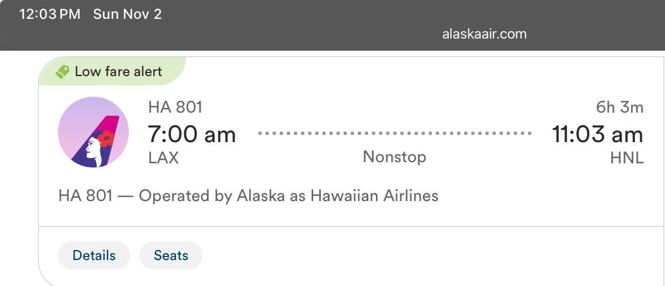Open the flight Details
The height and width of the screenshot is (286, 665).
click(x=93, y=255)
